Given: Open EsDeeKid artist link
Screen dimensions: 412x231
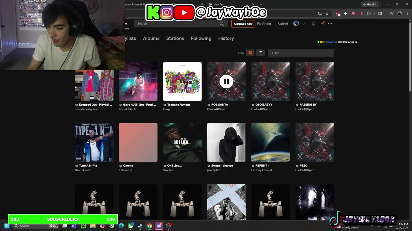Looking at the screenshot, I should (126, 170).
